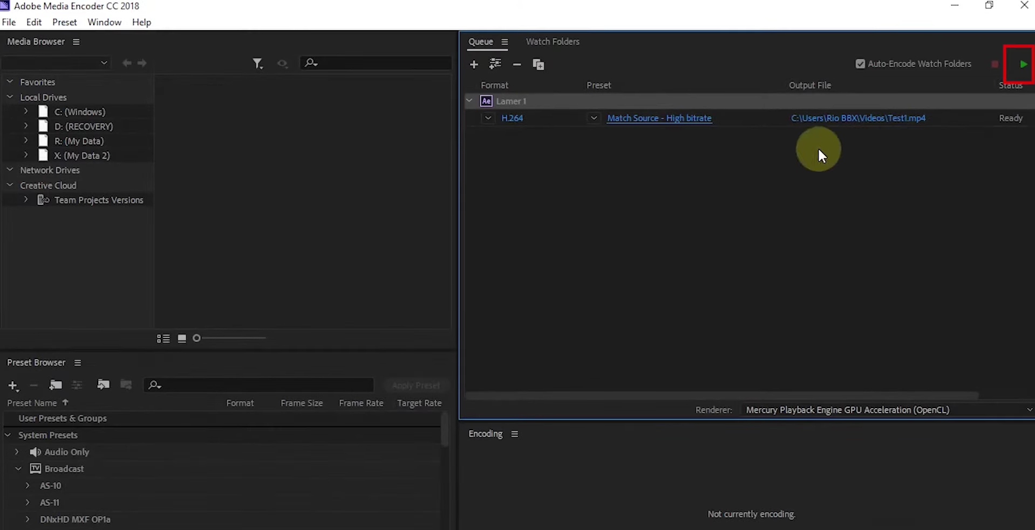Screen dimensions: 1035x530
Task: Expand the AS-10 preset group
Action: tap(28, 485)
